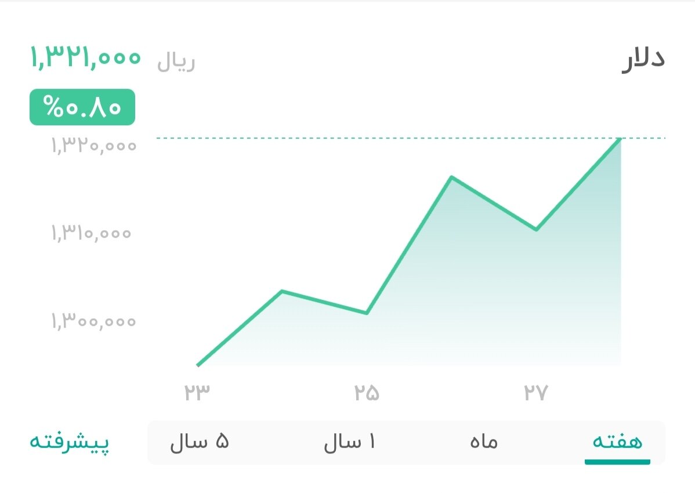Click the price value ۱,۳۲۱,۰۰۰
Viewport: 695px width, 493px height.
coord(85,58)
